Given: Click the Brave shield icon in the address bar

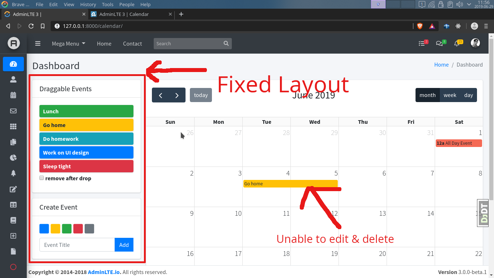Looking at the screenshot, I should [420, 26].
